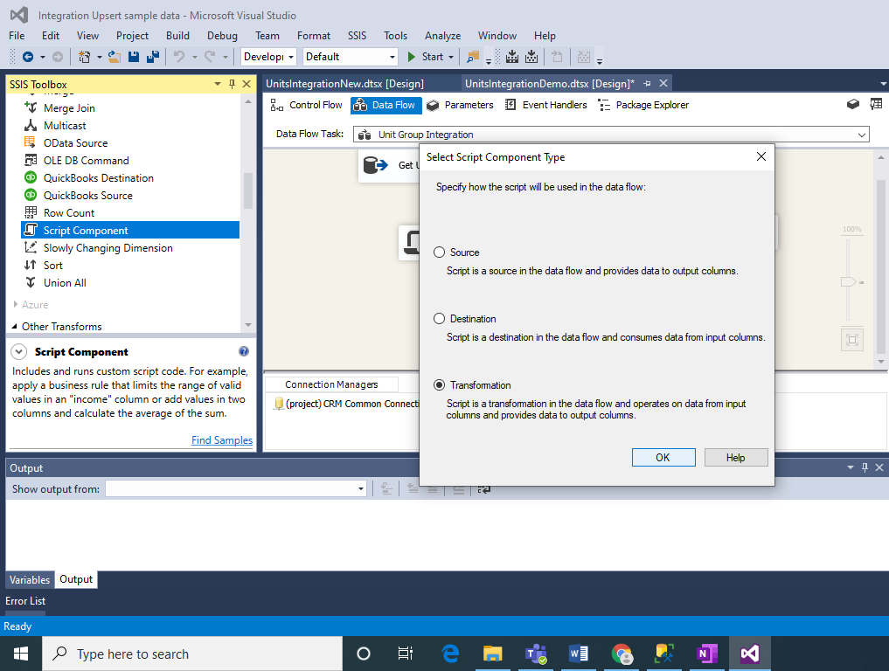Viewport: 889px width, 671px height.
Task: Click the Variables icon on designer toolbar
Action: [876, 104]
